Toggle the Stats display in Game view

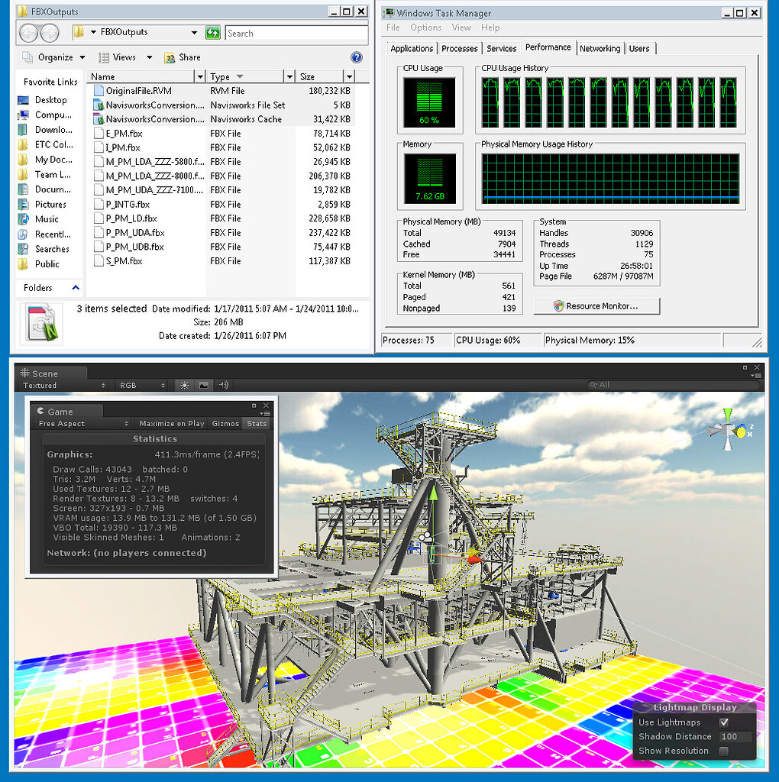pos(257,424)
